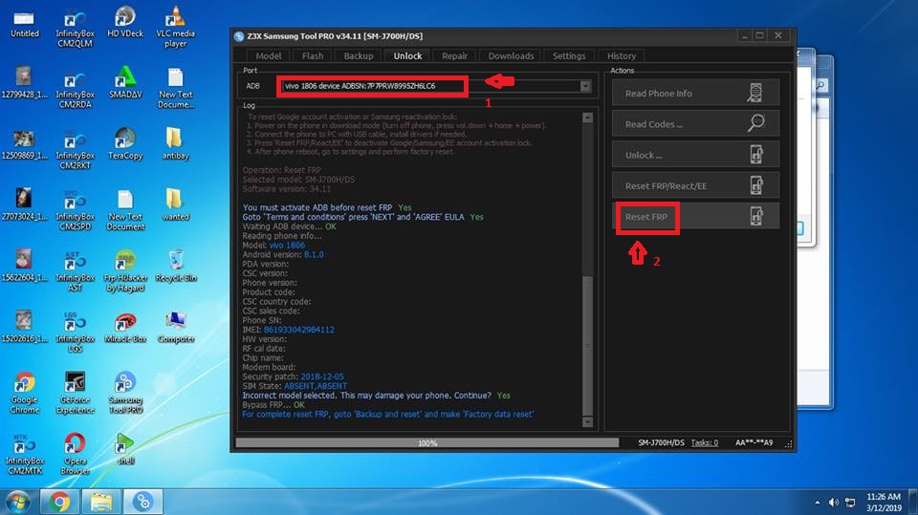
Task: Click Security patch value 2018-12-05
Action: [x=322, y=376]
